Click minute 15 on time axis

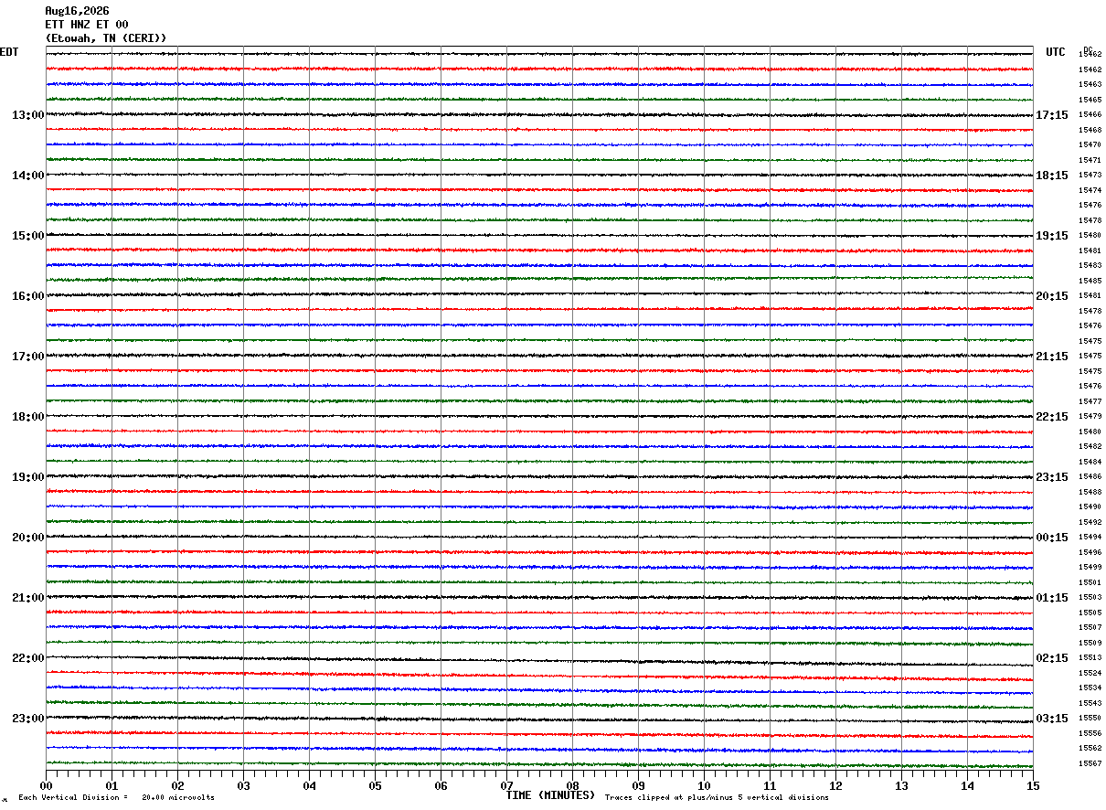click(x=1033, y=785)
